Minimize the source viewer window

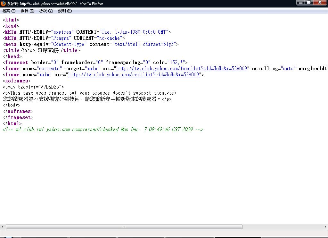click(301, 3)
